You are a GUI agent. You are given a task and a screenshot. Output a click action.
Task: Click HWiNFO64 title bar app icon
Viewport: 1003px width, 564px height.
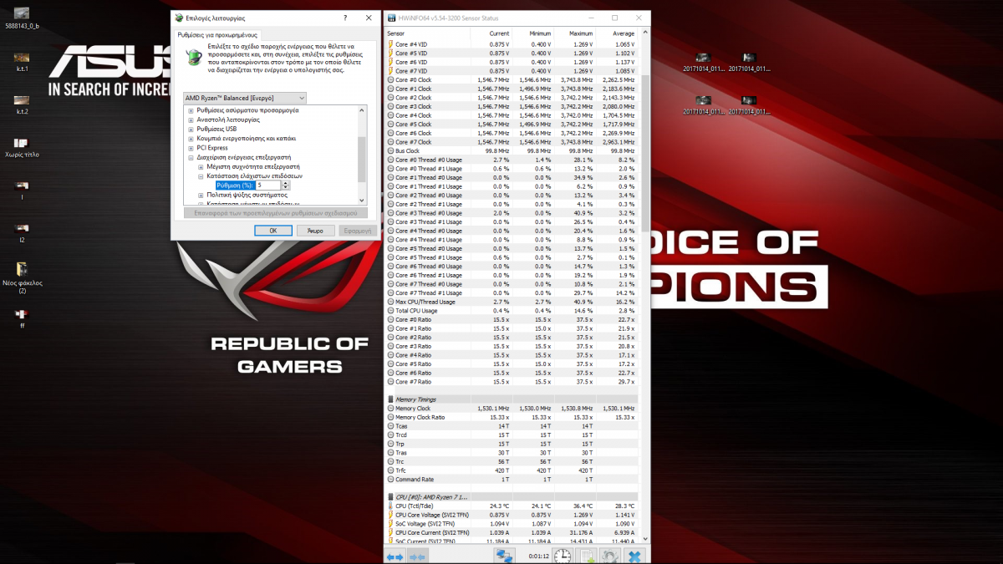(x=391, y=18)
